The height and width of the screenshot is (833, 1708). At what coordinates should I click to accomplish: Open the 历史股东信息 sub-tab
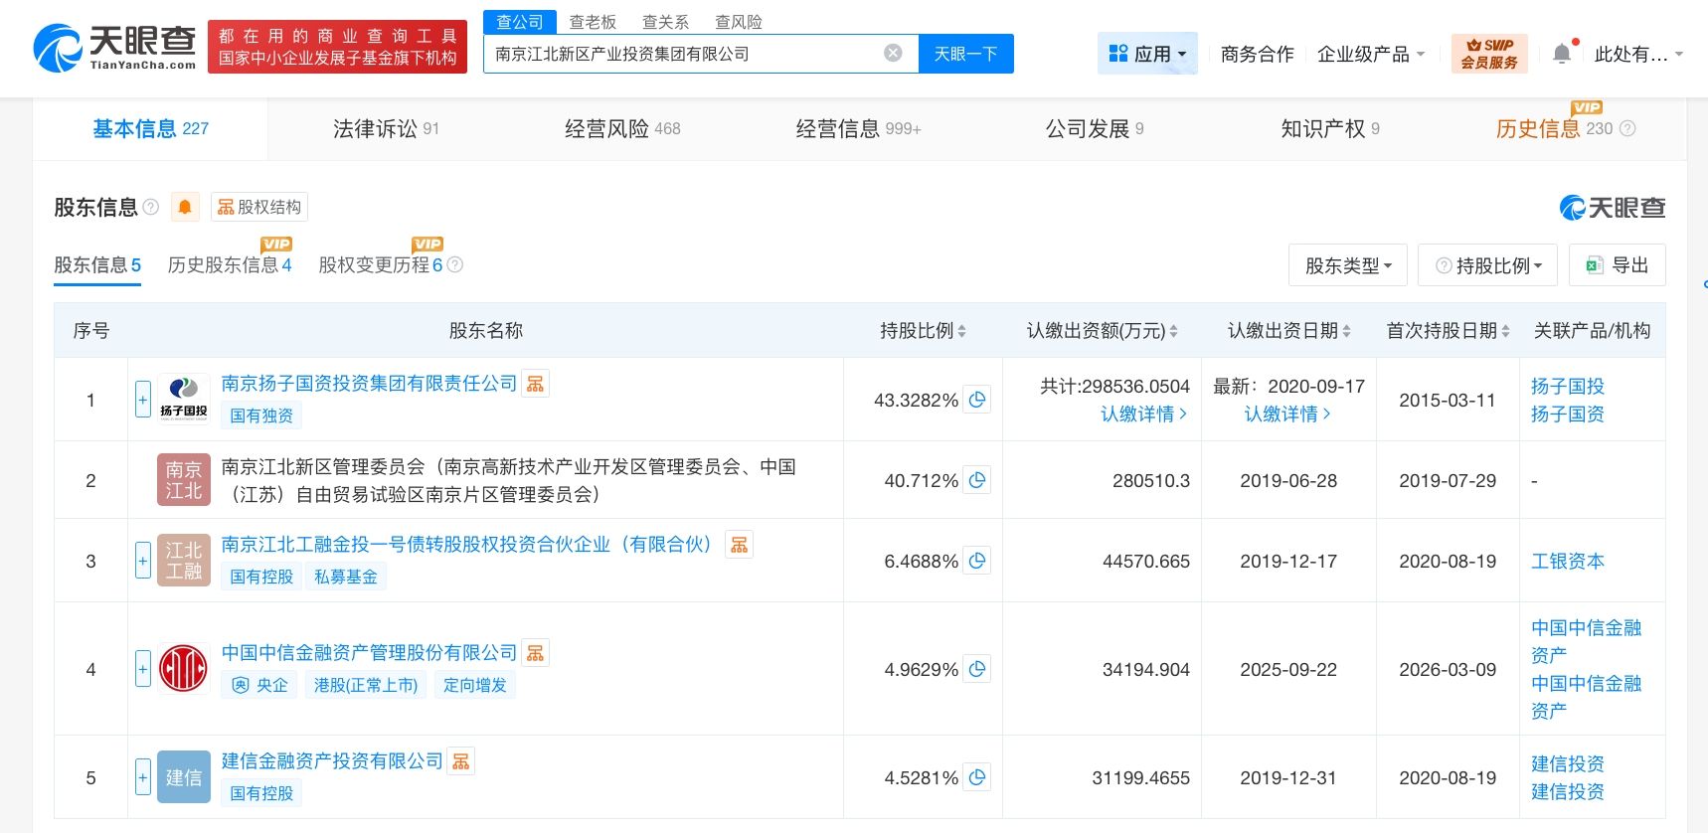click(x=230, y=265)
